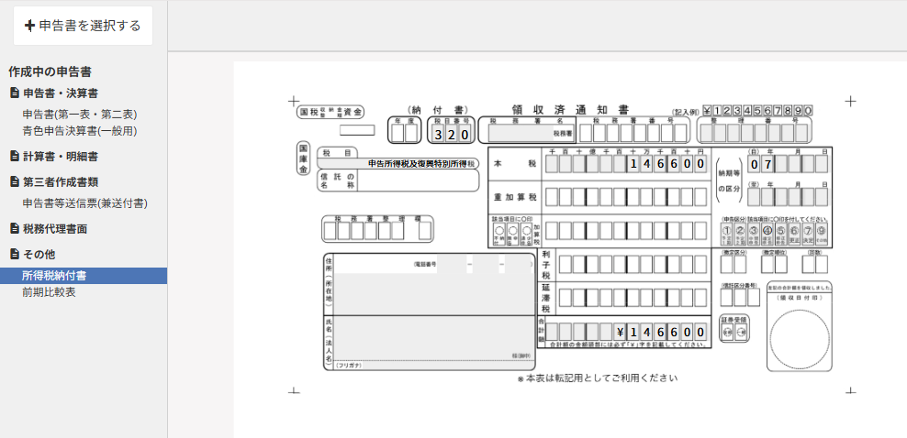Click the document icon beside 申告書・決算書
This screenshot has height=438, width=907.
point(15,93)
